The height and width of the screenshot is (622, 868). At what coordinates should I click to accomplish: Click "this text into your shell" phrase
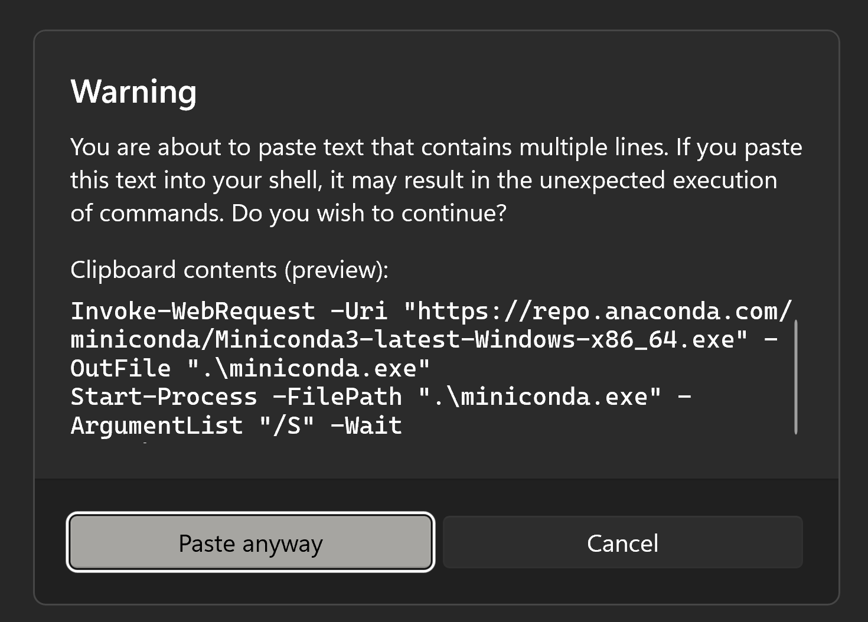pyautogui.click(x=194, y=180)
